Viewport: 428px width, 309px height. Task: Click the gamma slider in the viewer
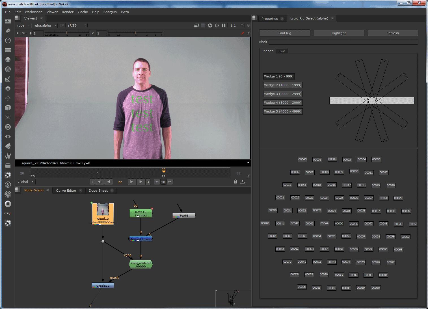click(135, 33)
